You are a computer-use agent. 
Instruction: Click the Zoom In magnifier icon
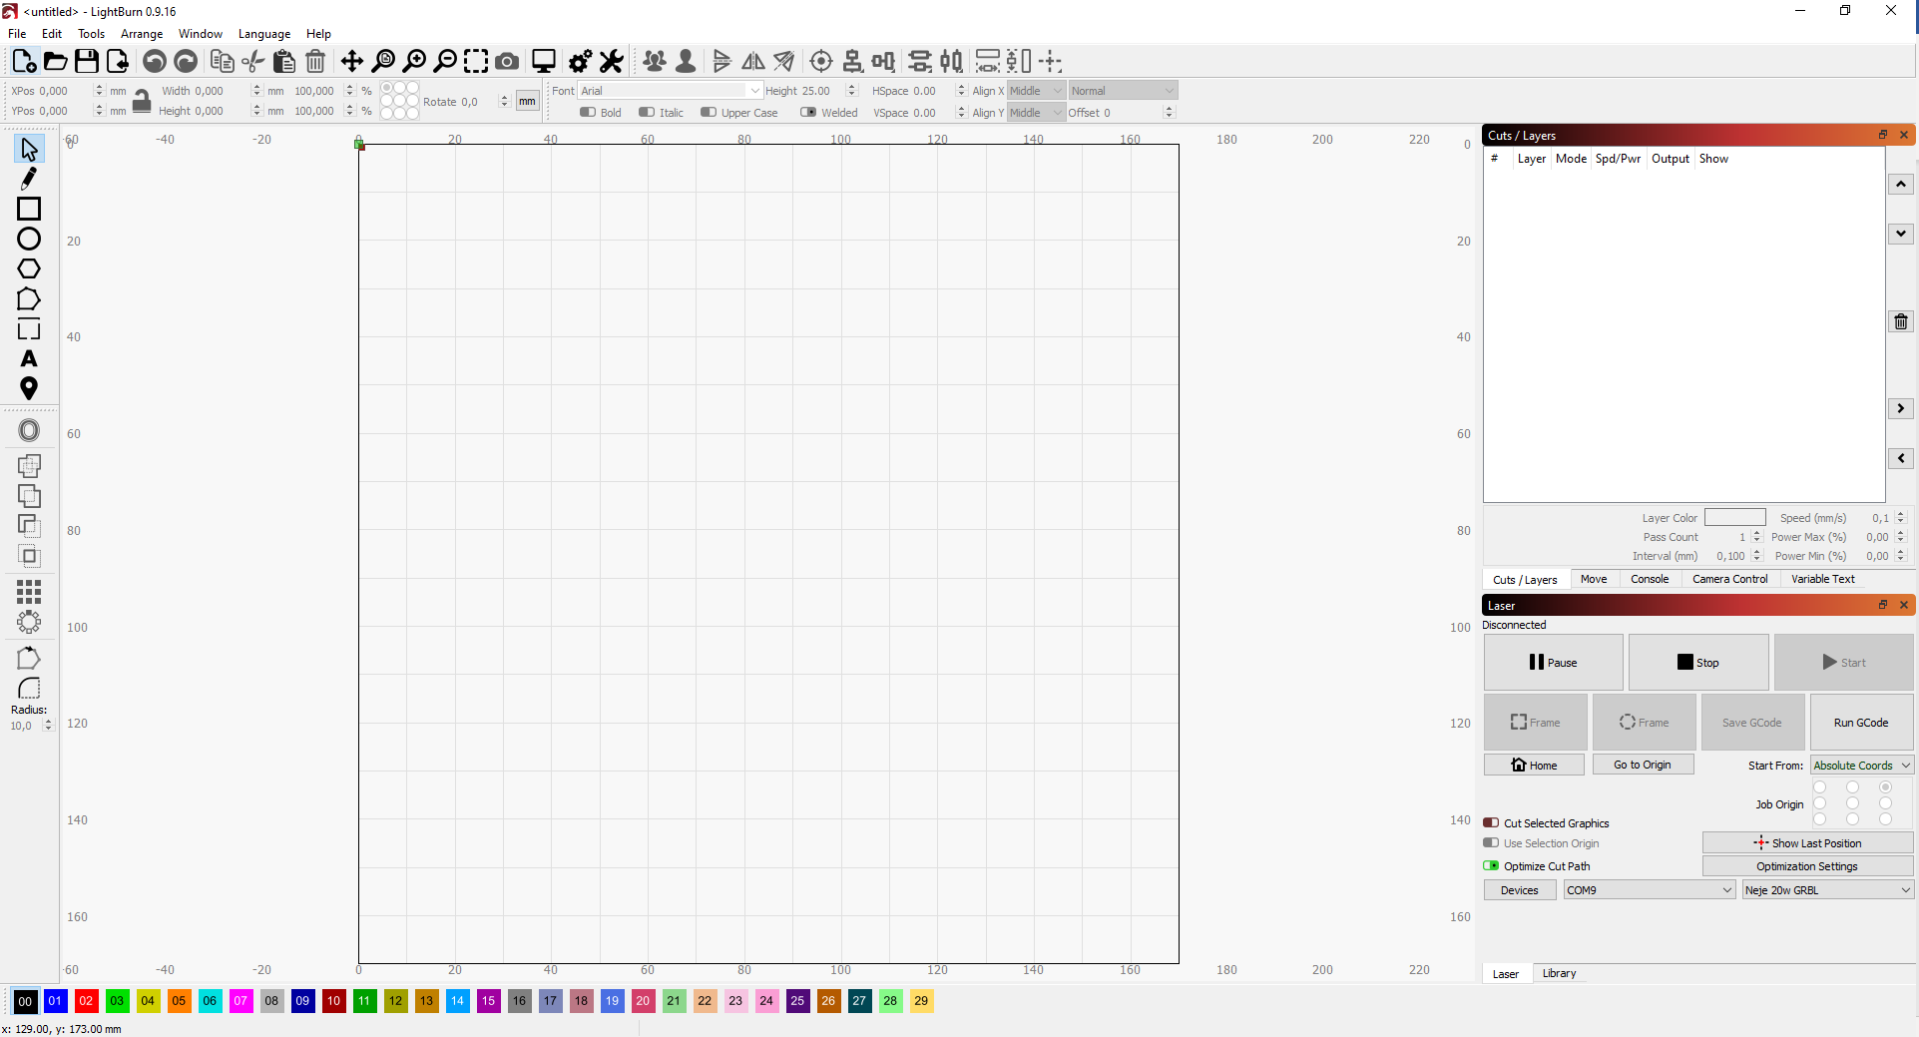tap(415, 61)
